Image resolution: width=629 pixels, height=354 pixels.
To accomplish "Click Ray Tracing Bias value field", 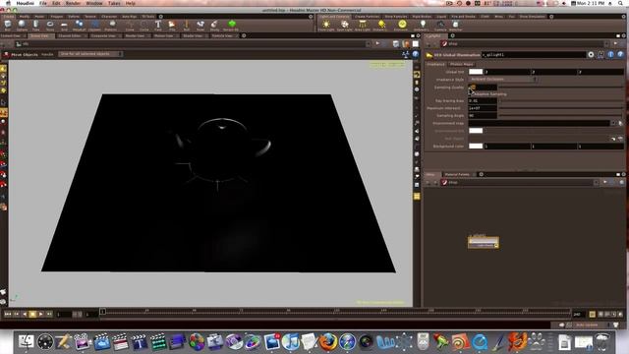I will [x=483, y=100].
